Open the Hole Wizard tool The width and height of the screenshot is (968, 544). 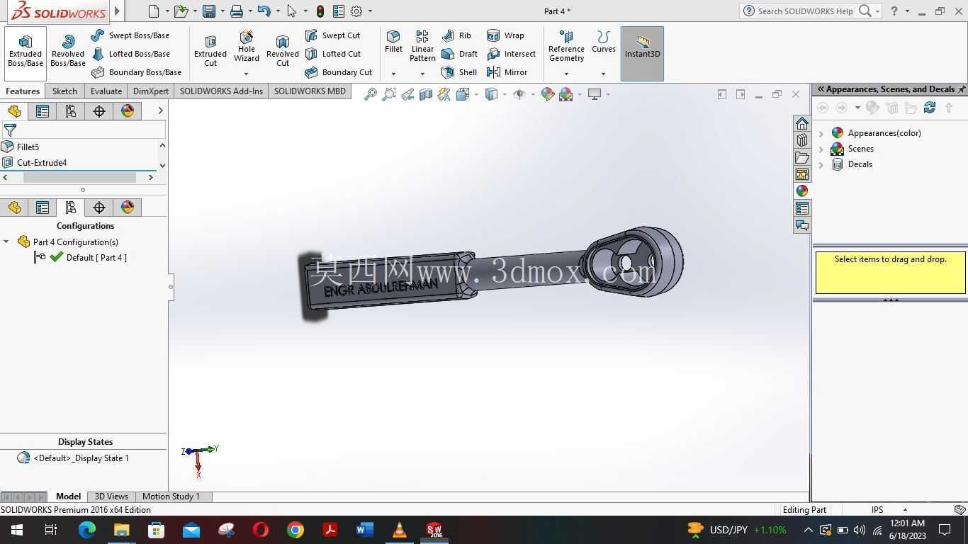(247, 47)
